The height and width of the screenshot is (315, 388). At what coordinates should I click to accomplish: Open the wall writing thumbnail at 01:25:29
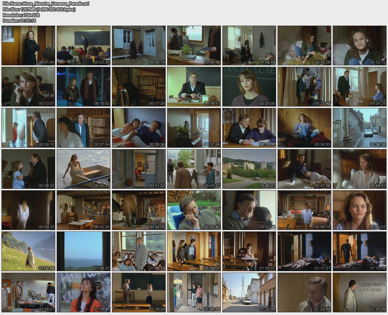click(x=360, y=292)
